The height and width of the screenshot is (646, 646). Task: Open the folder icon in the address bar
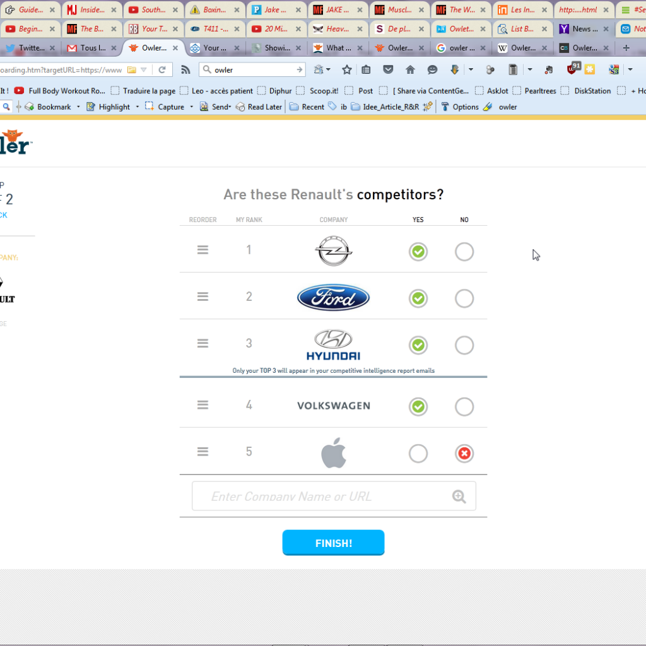click(x=131, y=69)
